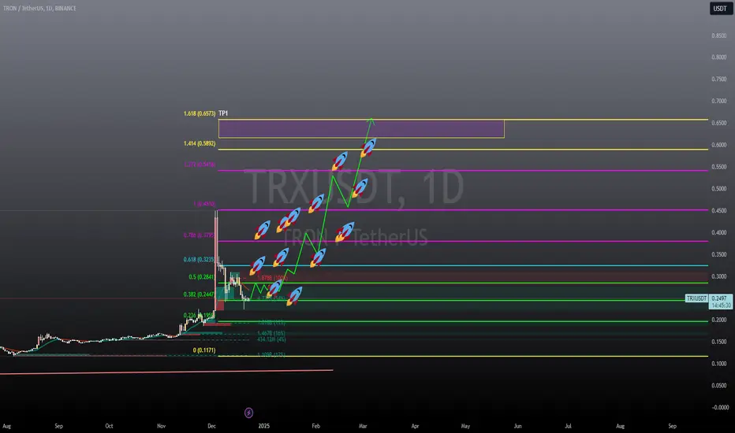Click 0.5000 on the price axis
This screenshot has height=433, width=735.
718,189
